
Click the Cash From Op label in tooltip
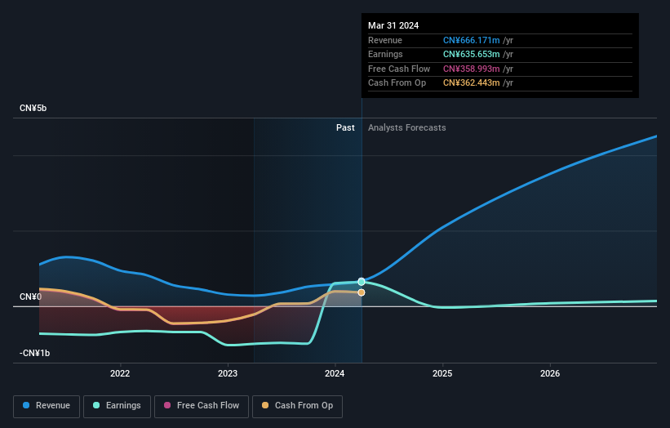[397, 83]
